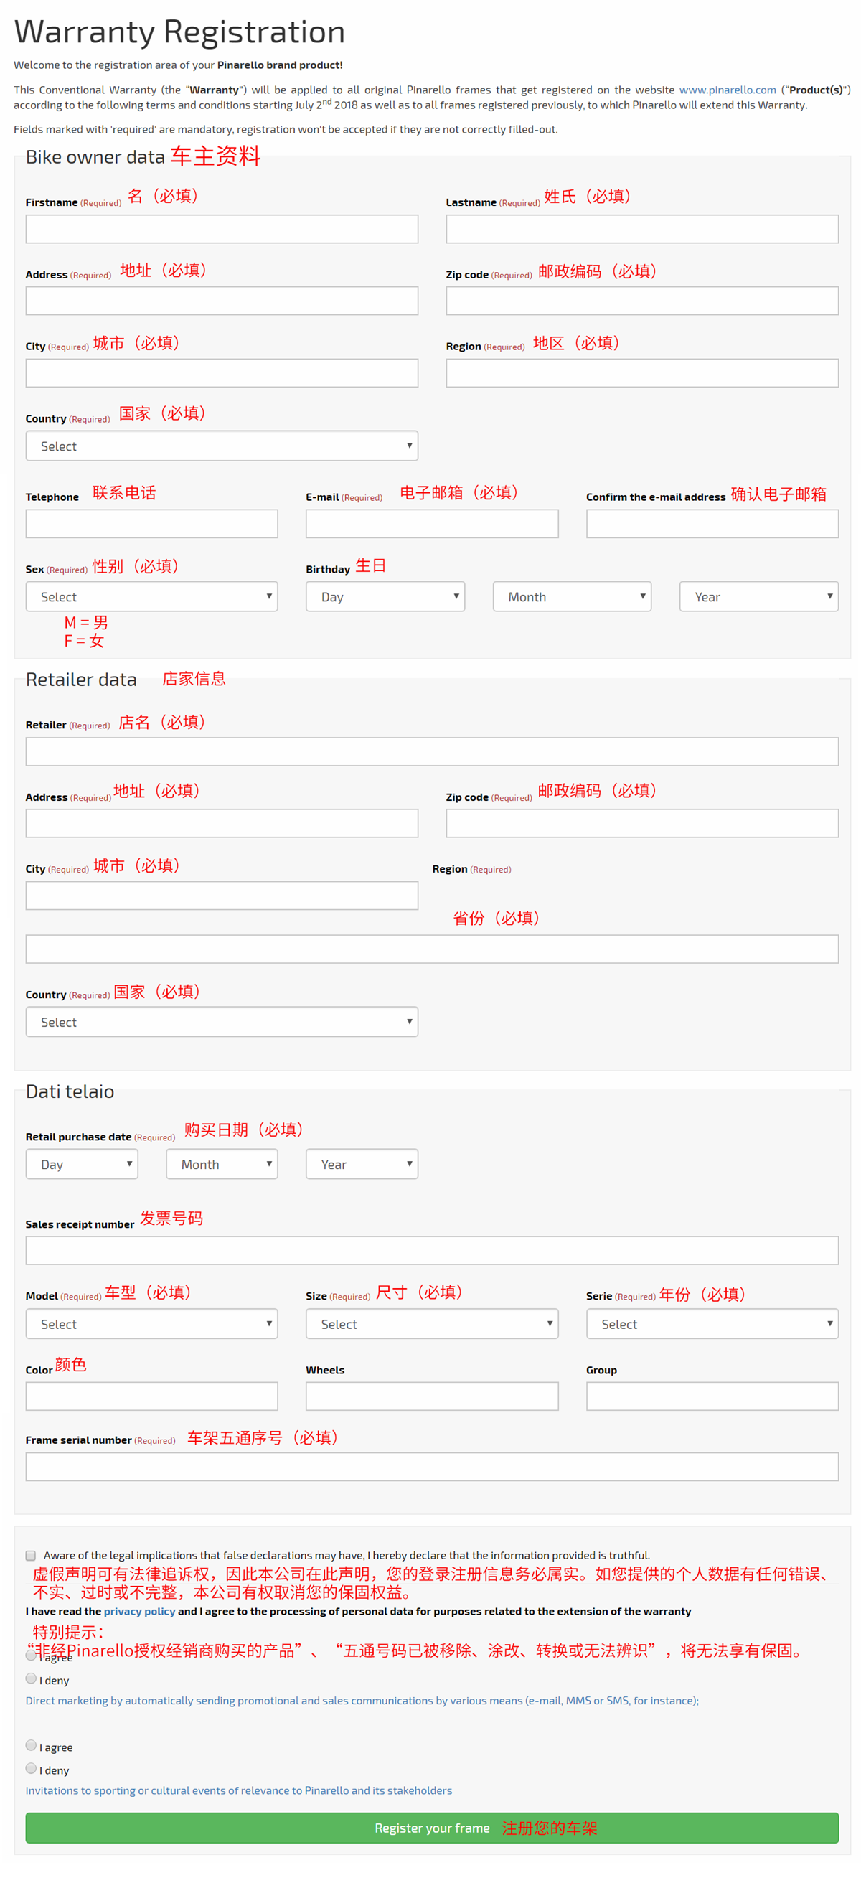Click the 'Direct marketing by automatically sending' text
Screen dimensions: 861x1883
coord(362,1700)
